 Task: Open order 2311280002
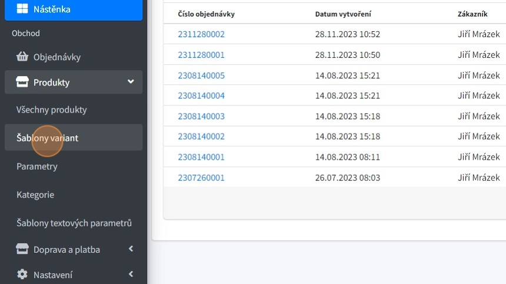tap(201, 34)
